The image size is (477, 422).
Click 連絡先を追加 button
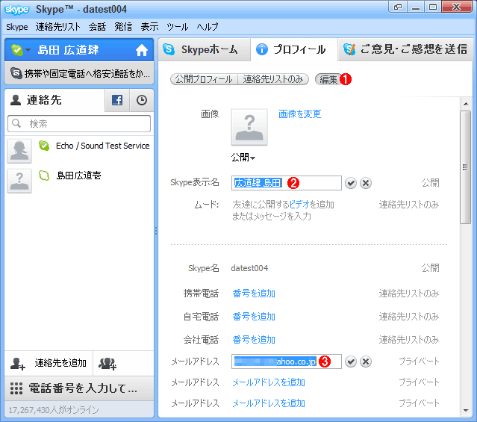(x=49, y=363)
